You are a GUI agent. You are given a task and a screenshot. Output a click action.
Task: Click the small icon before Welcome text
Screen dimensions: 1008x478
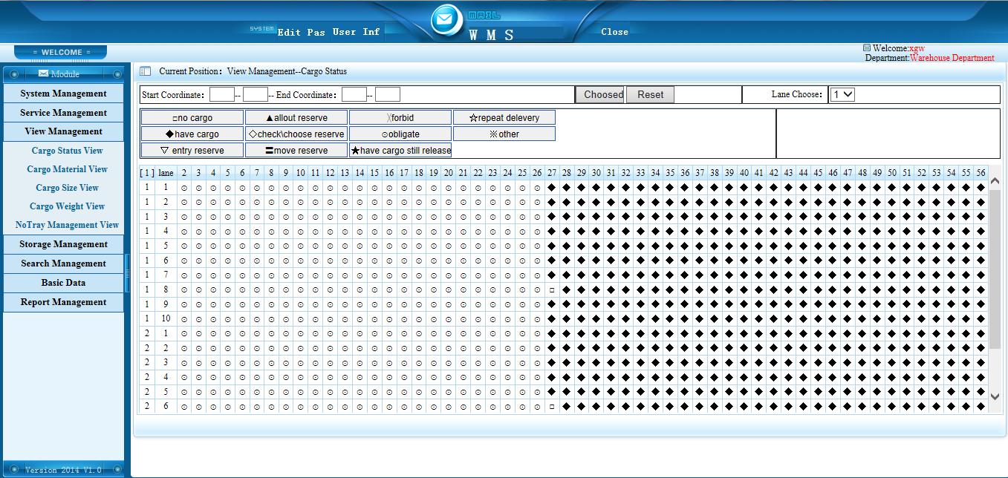click(866, 48)
